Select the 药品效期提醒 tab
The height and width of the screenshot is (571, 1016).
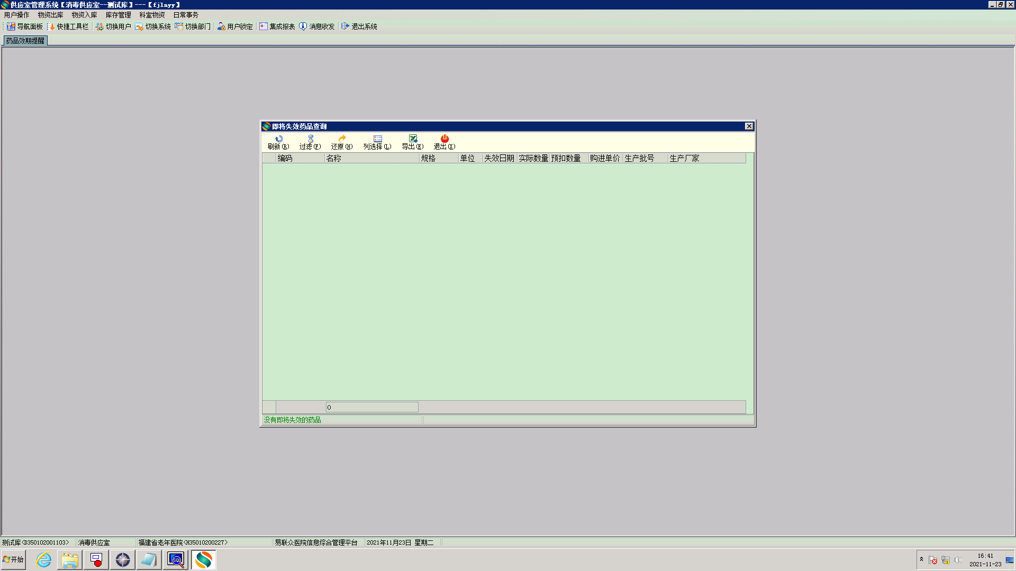[x=25, y=41]
